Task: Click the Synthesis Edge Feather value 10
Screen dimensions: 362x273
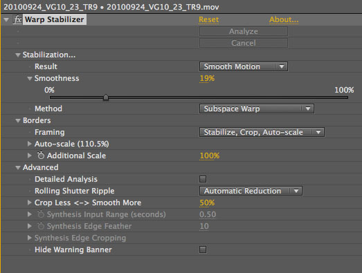Action: (204, 226)
